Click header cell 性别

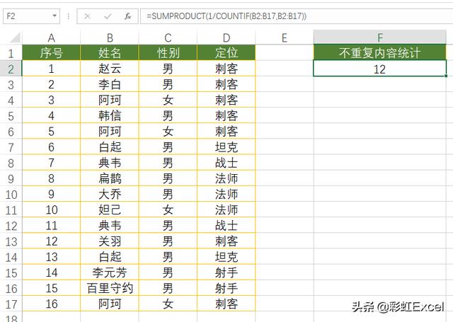(x=168, y=53)
